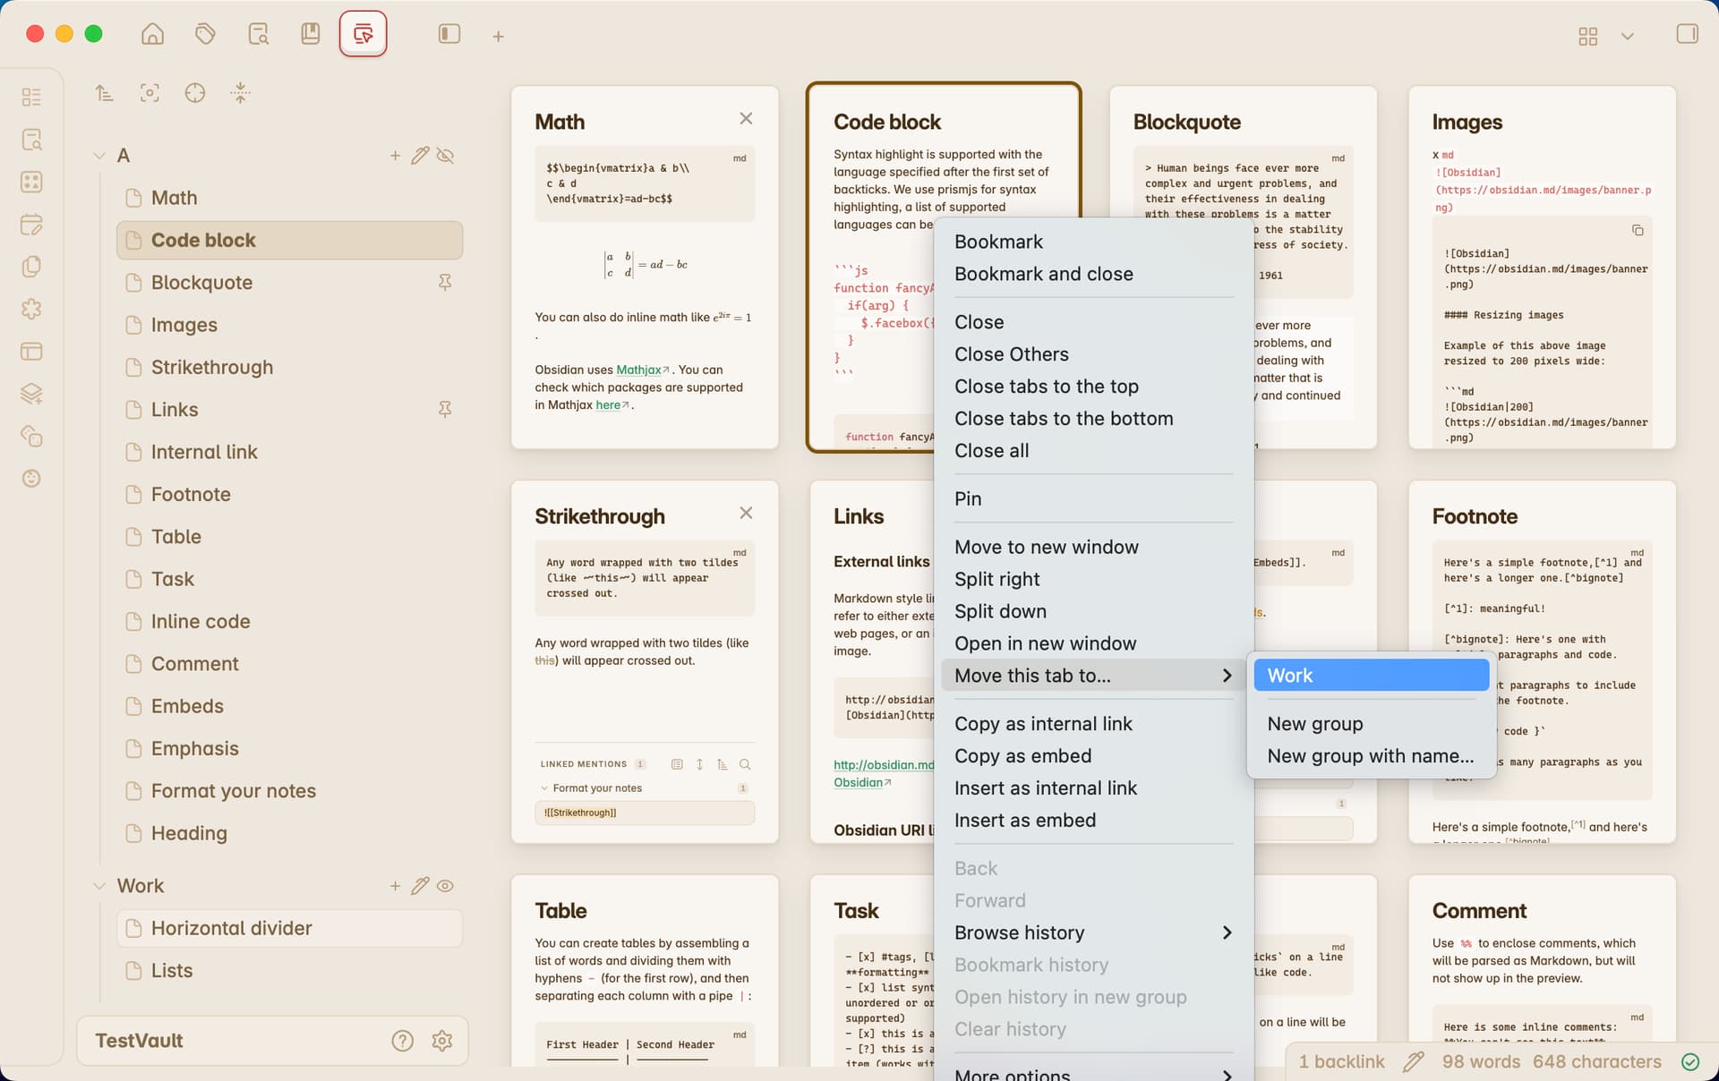Unpin the Blockquote tab pin icon

[x=445, y=283]
